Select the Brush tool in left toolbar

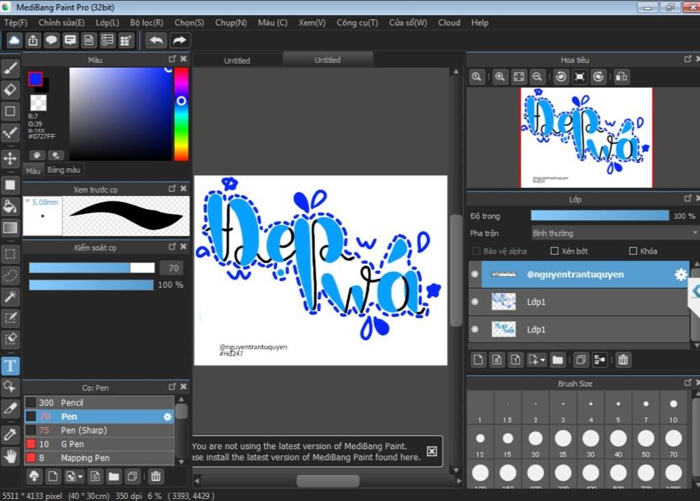click(10, 68)
